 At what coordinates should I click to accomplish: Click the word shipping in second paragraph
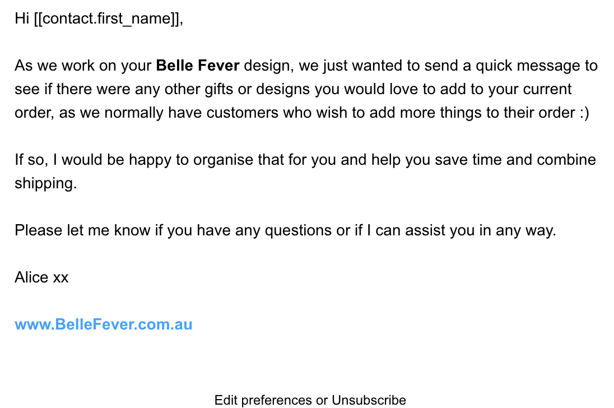(x=45, y=184)
